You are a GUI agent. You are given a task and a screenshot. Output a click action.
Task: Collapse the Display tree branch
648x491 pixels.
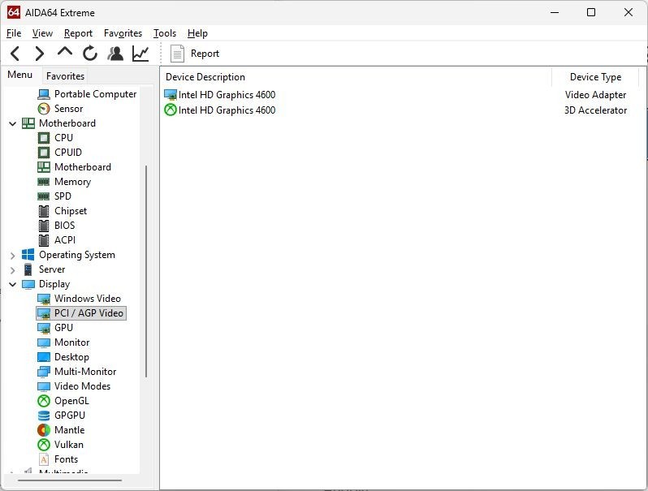click(x=13, y=284)
